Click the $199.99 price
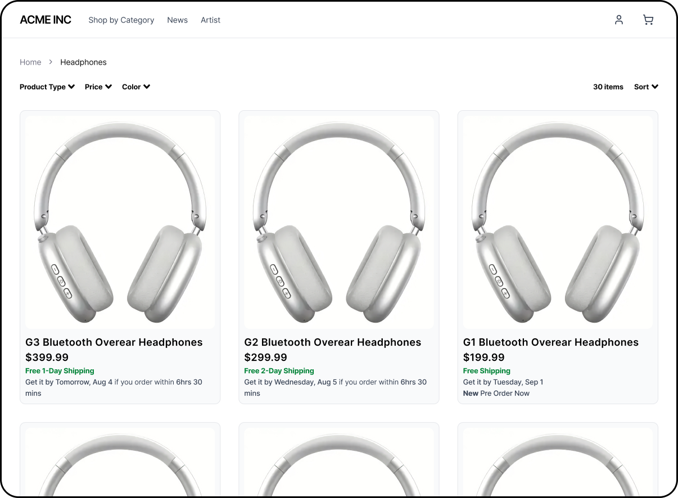The image size is (678, 498). [x=484, y=357]
